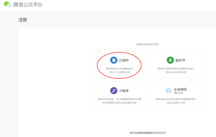
Task: Click the 注册 page heading
Action: point(23,20)
